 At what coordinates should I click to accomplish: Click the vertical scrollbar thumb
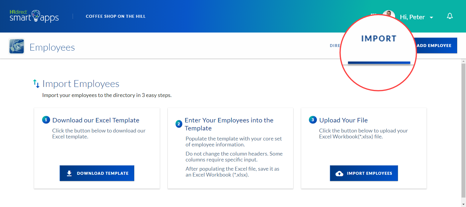tap(464, 130)
